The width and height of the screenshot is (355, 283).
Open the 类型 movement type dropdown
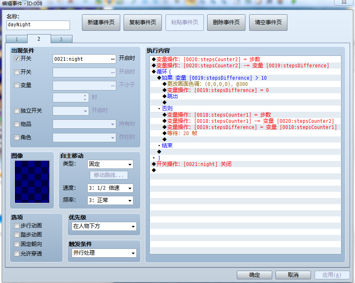(110, 164)
